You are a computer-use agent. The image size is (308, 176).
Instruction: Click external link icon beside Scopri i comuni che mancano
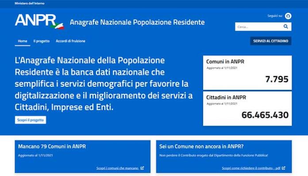pyautogui.click(x=142, y=168)
